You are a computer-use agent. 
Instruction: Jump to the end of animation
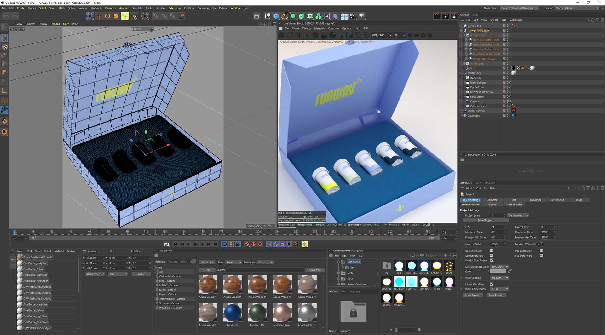point(216,244)
